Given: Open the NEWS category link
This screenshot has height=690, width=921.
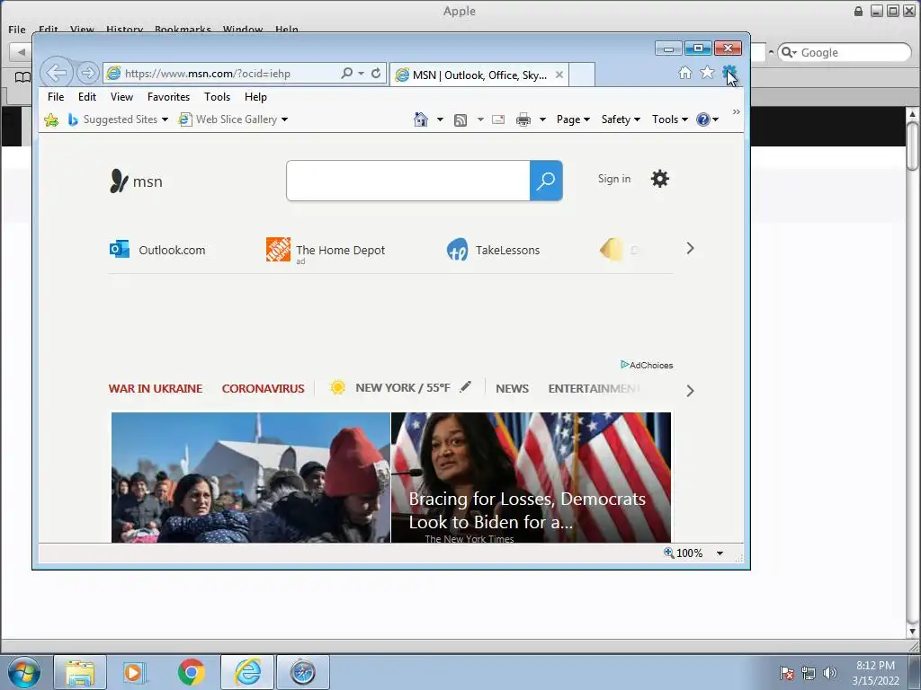Looking at the screenshot, I should pyautogui.click(x=512, y=388).
